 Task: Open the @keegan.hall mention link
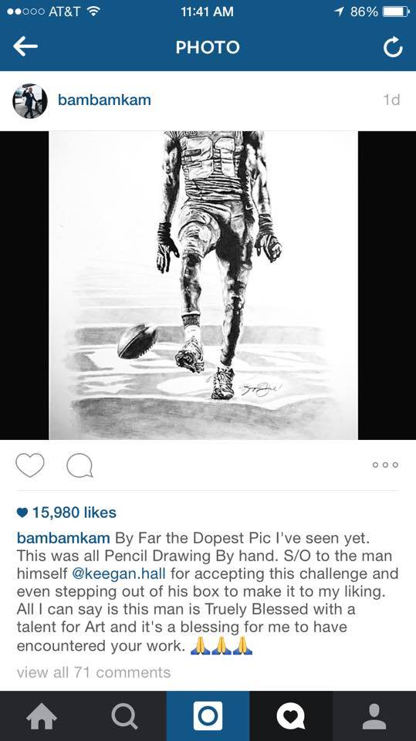[119, 574]
